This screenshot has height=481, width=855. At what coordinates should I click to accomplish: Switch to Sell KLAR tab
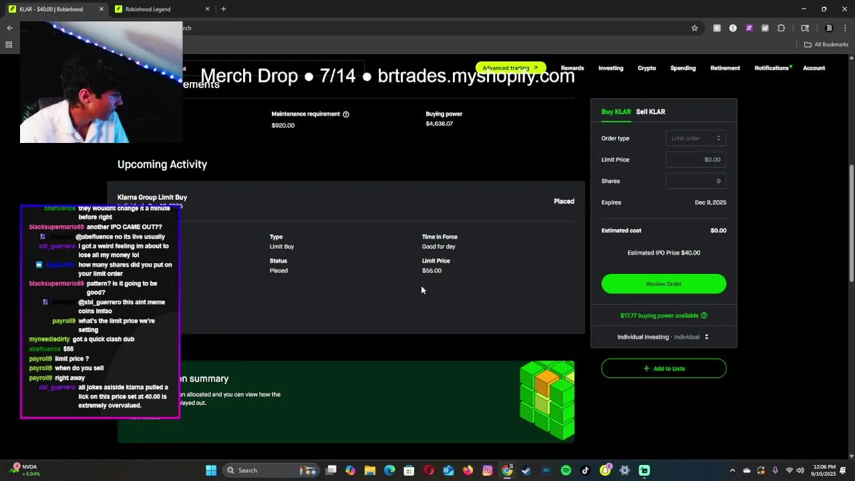651,112
